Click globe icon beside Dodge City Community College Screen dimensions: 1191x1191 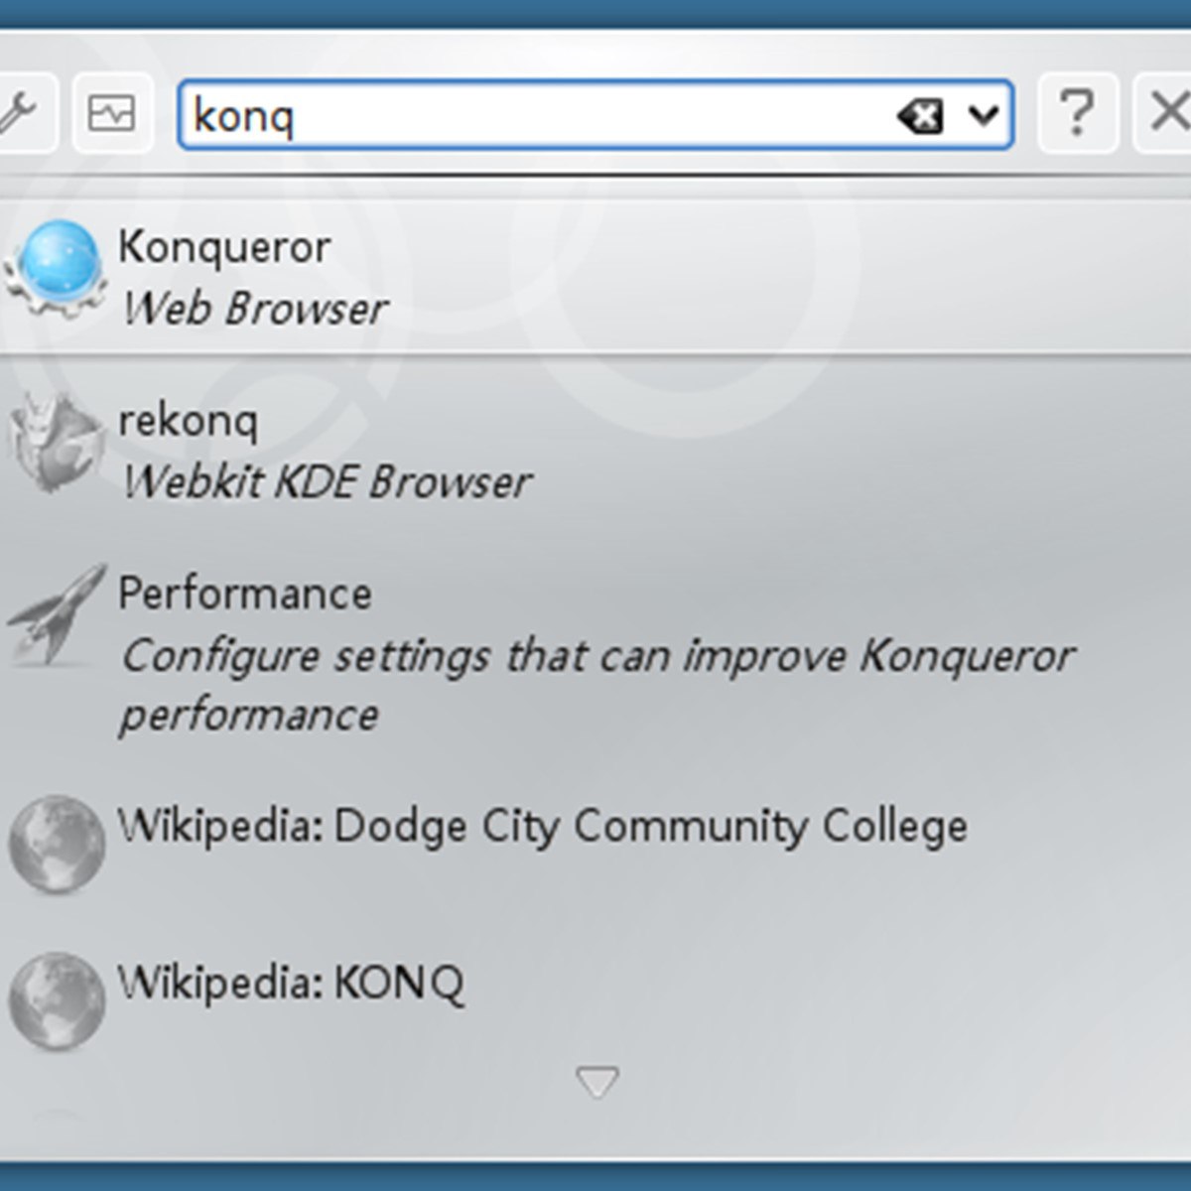pyautogui.click(x=57, y=843)
